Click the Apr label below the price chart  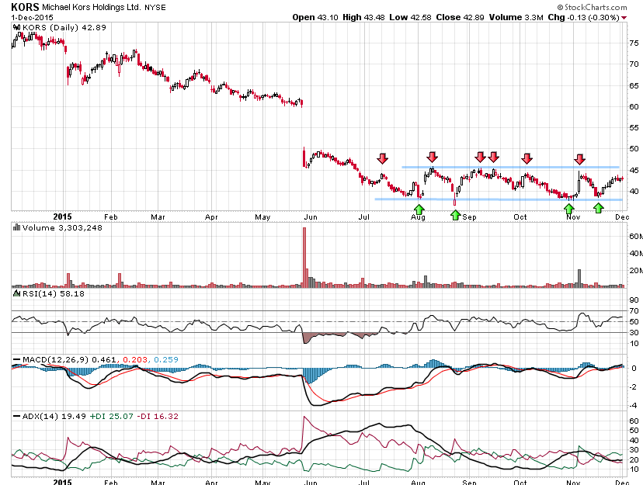click(211, 217)
